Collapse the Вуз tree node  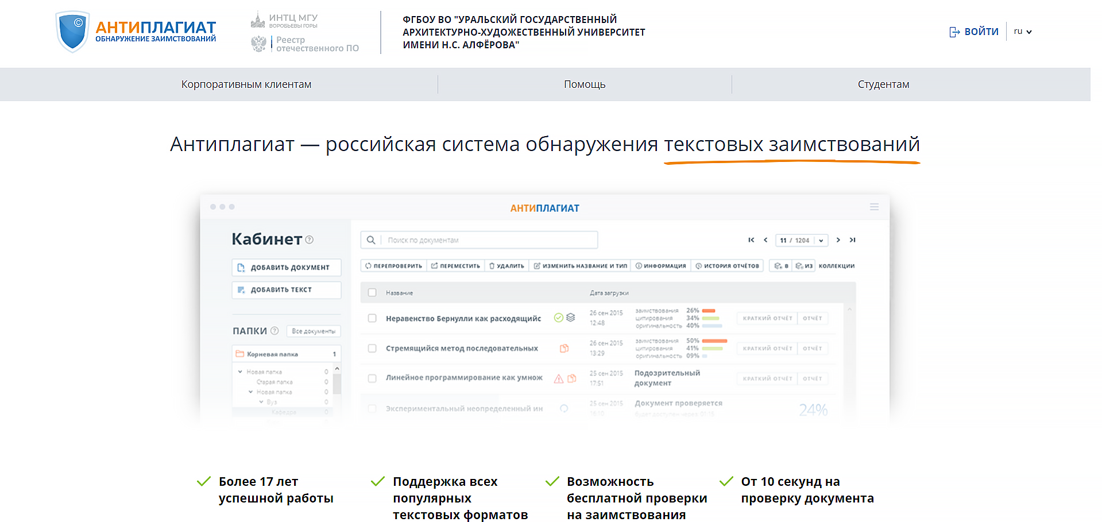point(261,402)
